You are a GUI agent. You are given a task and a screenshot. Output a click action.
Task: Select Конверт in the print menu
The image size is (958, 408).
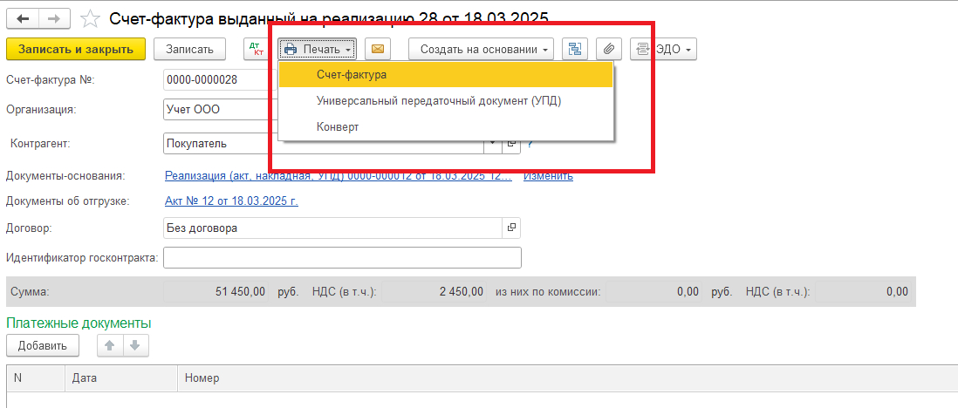click(338, 127)
